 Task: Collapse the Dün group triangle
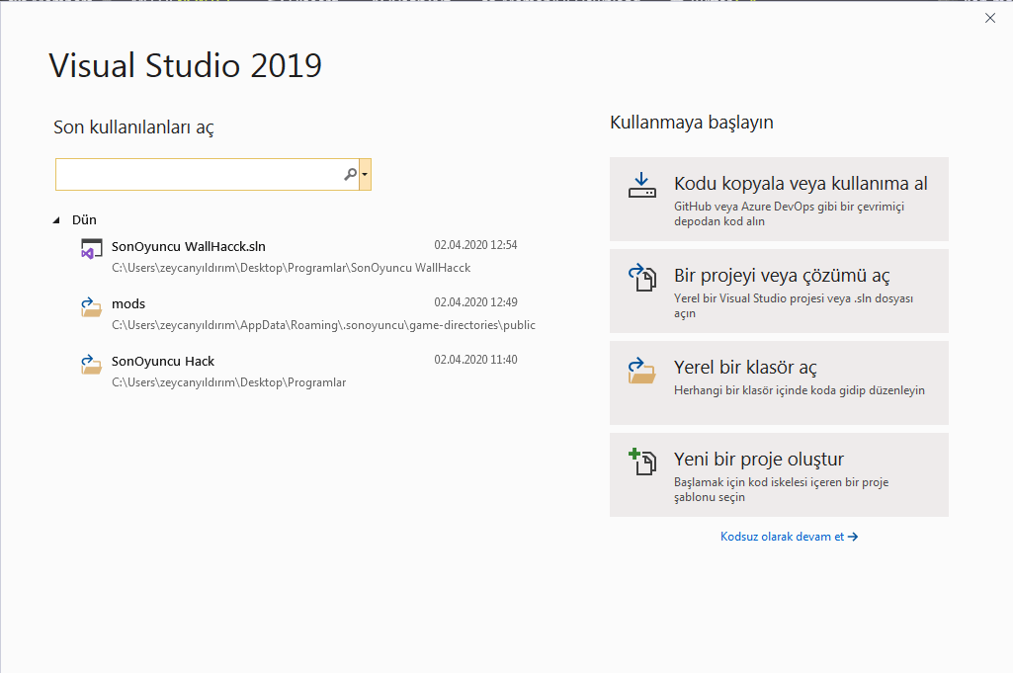(x=56, y=220)
